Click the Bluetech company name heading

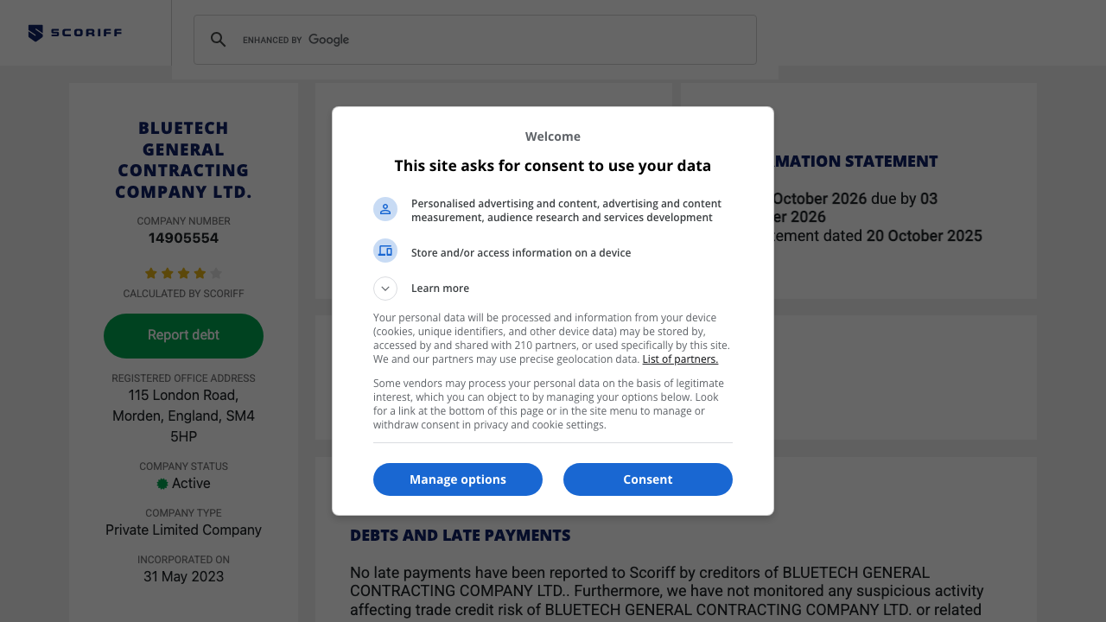pos(183,160)
